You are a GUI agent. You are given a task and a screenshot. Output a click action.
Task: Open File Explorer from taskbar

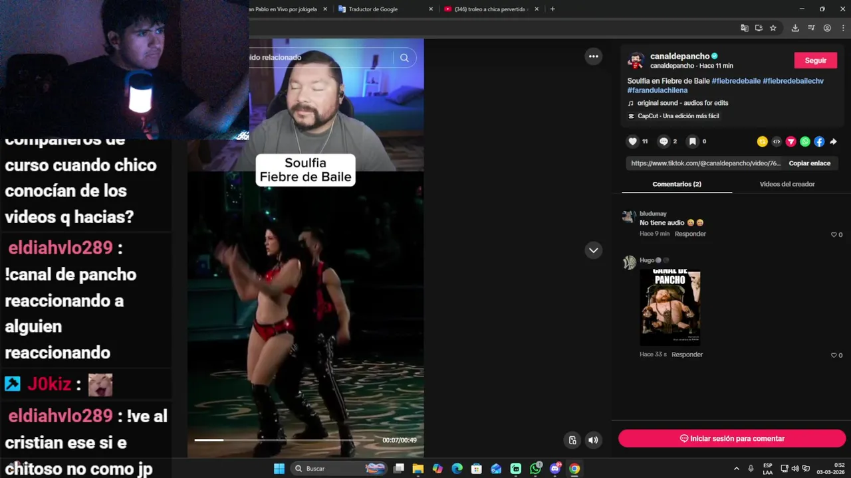418,469
